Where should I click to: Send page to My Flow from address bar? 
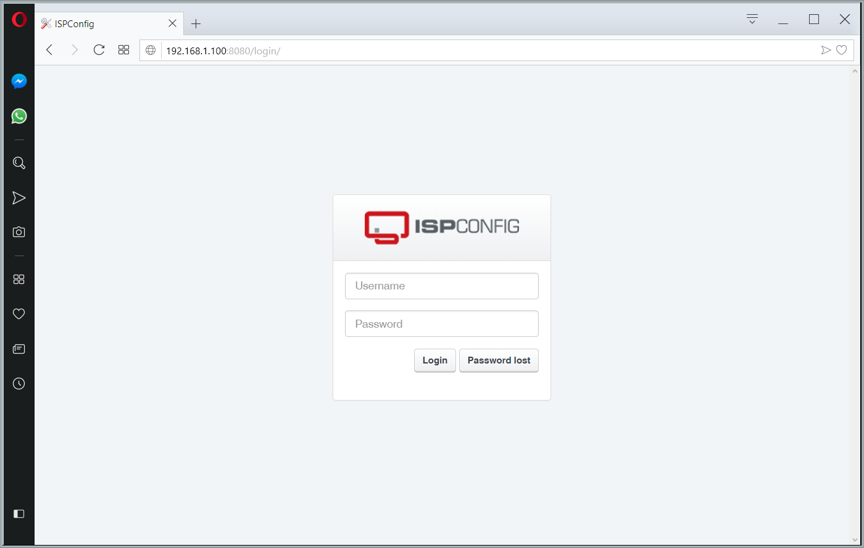tap(826, 50)
